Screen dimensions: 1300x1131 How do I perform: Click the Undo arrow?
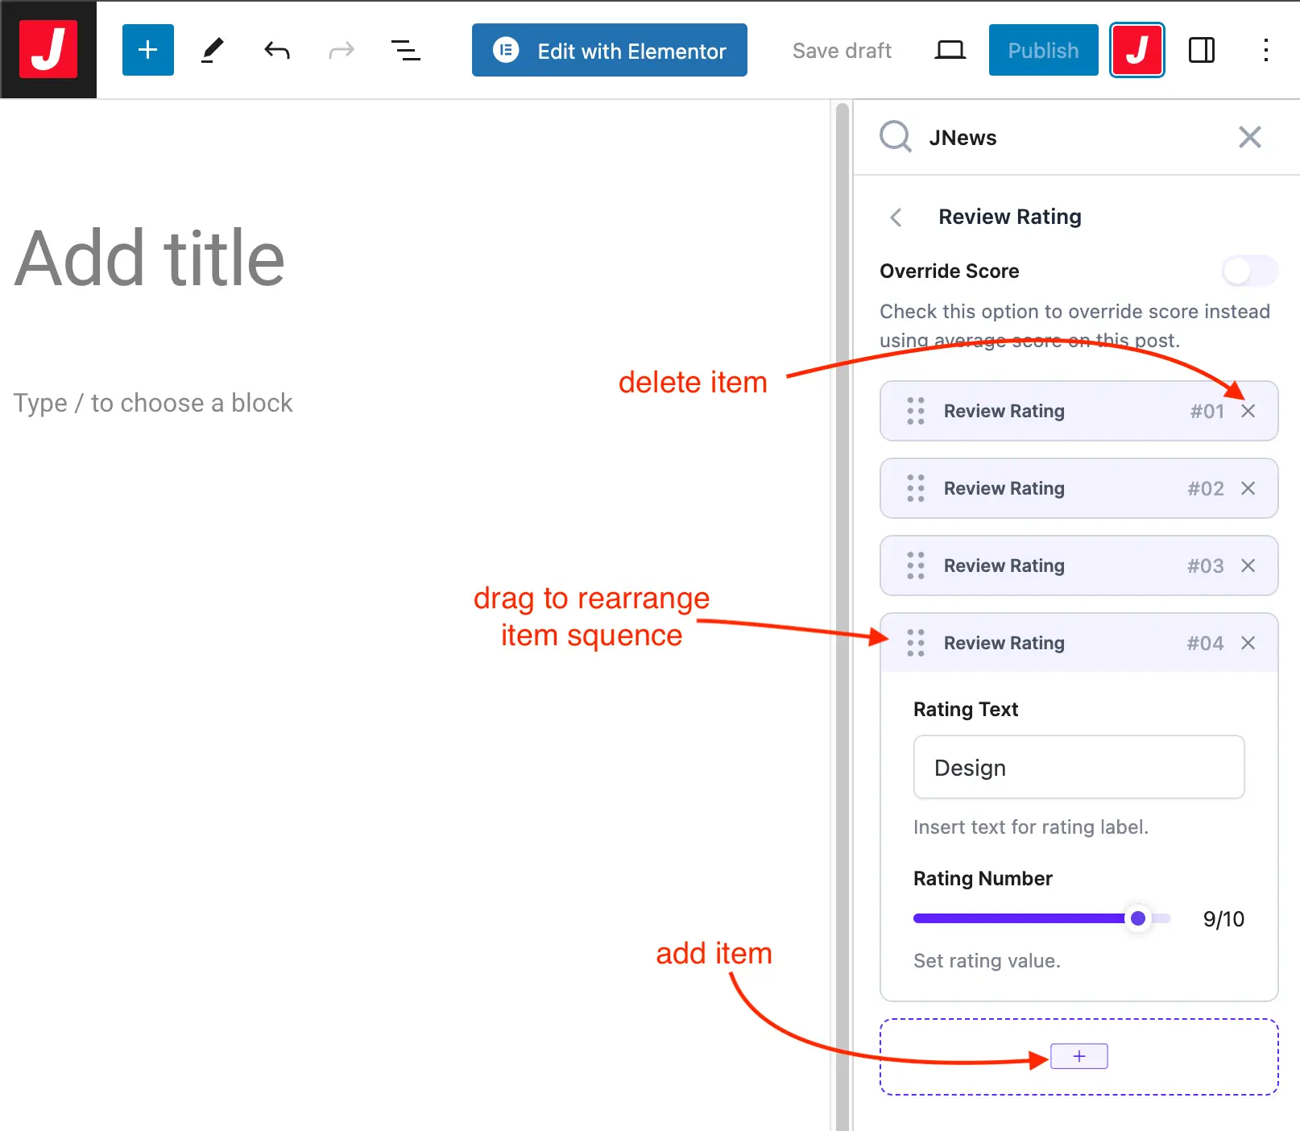tap(276, 50)
